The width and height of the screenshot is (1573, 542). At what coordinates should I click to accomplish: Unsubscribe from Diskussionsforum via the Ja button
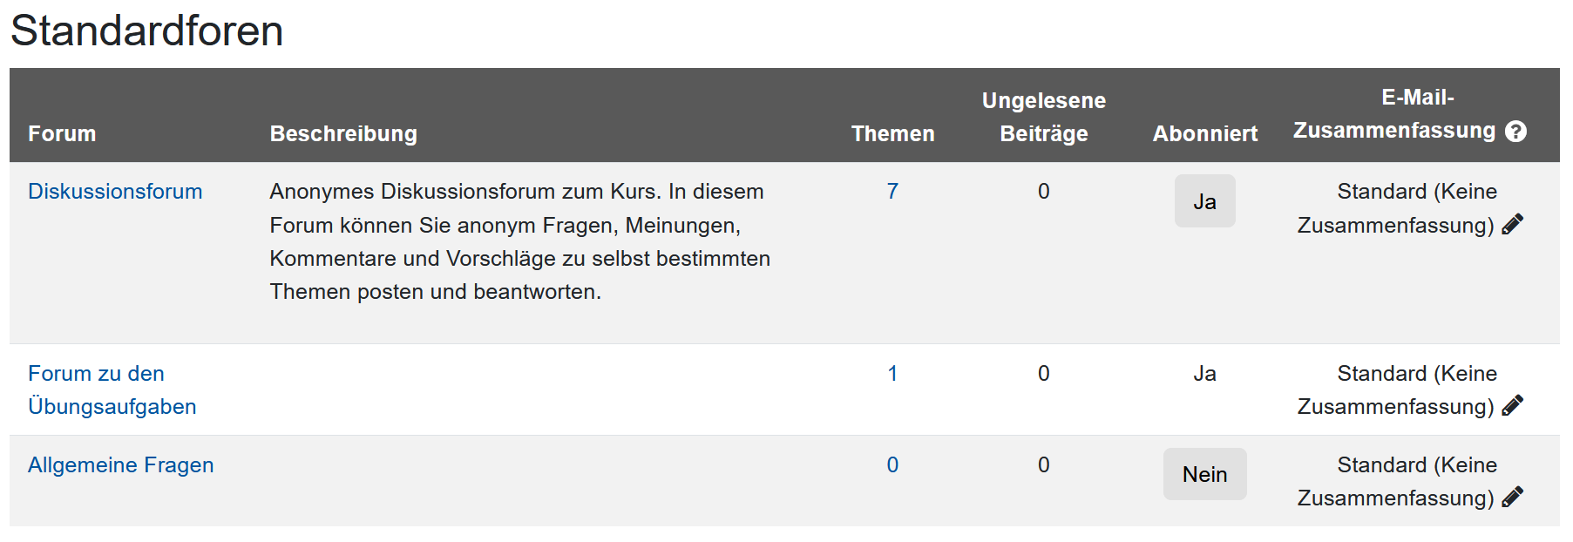pyautogui.click(x=1204, y=200)
